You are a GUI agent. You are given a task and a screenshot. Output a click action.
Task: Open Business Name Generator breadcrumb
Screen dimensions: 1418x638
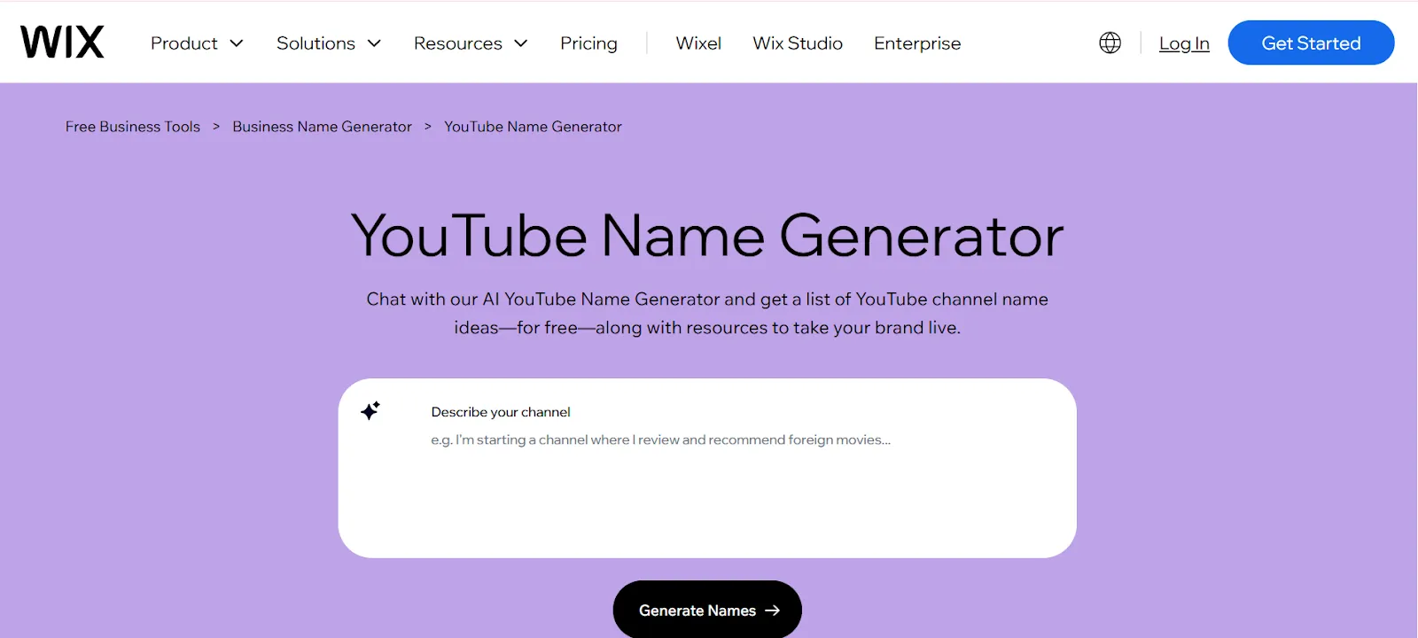(x=322, y=127)
